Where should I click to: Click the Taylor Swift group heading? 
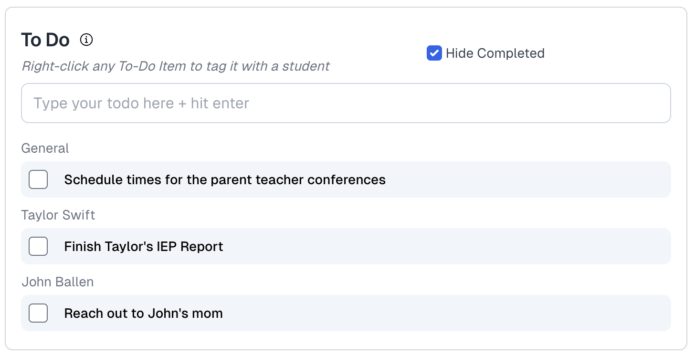58,215
